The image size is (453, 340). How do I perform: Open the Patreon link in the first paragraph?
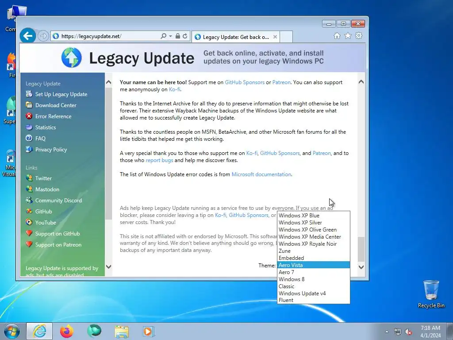click(x=281, y=82)
